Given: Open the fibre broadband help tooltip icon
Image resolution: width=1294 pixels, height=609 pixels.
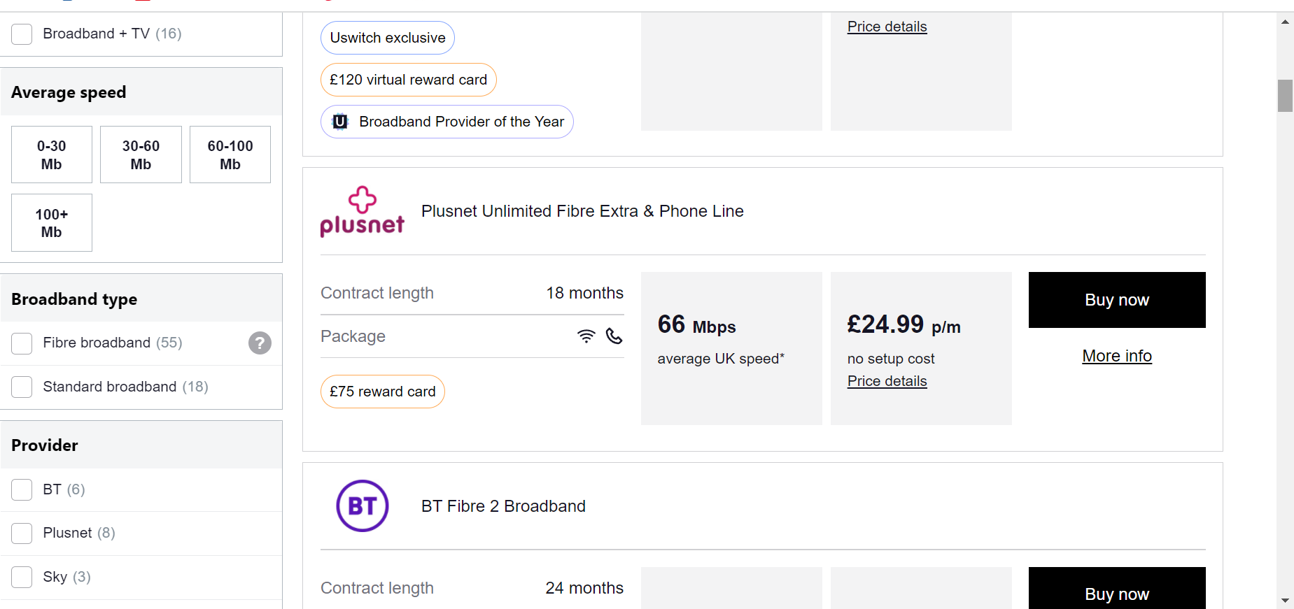Looking at the screenshot, I should click(260, 343).
